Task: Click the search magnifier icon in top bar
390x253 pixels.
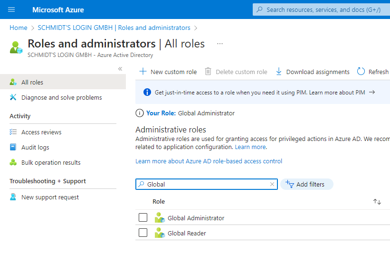Action: 259,9
